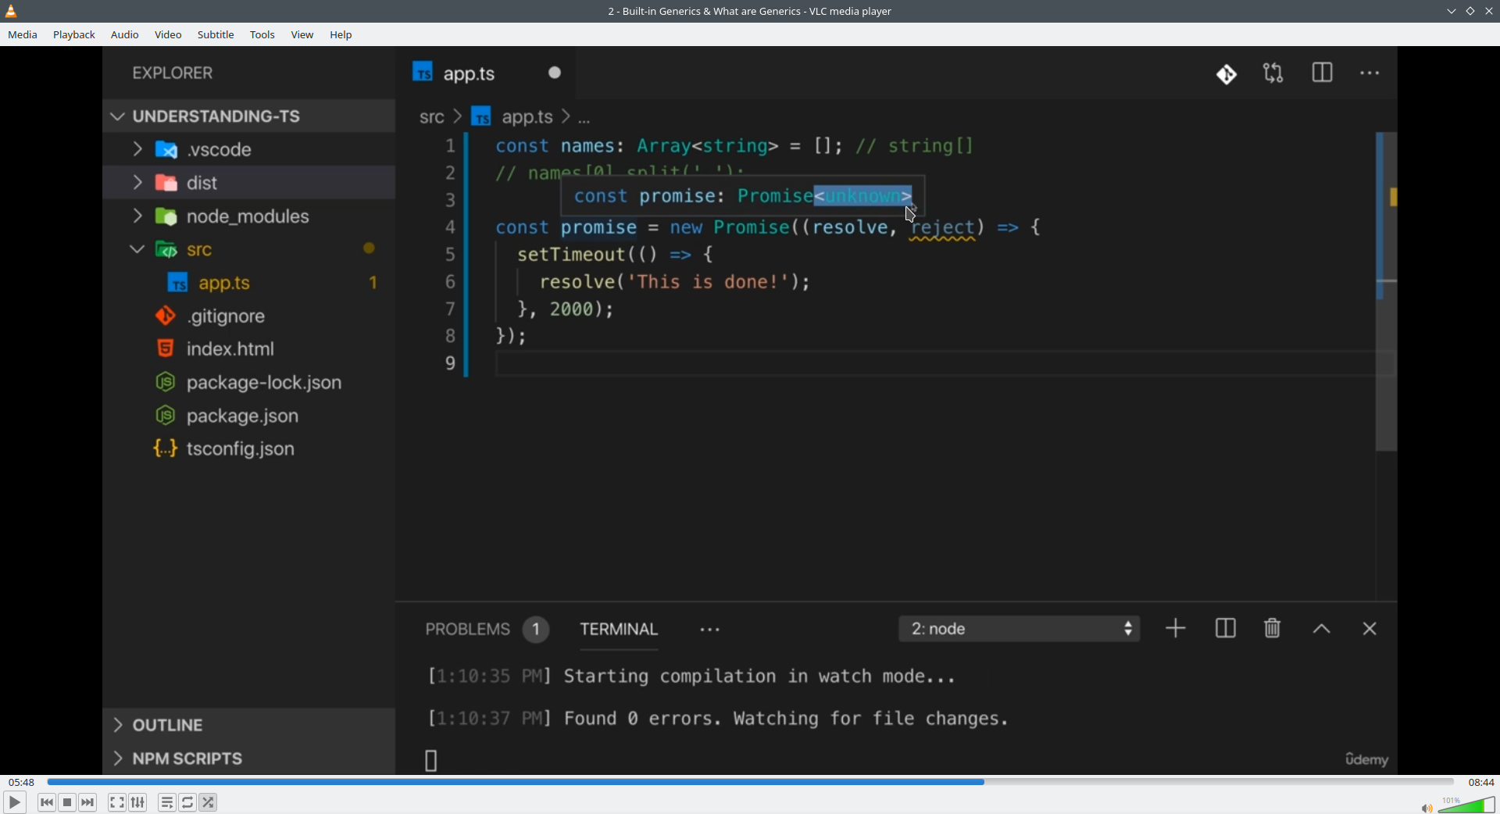The width and height of the screenshot is (1500, 814).
Task: Open the Audio menu
Action: click(x=125, y=35)
